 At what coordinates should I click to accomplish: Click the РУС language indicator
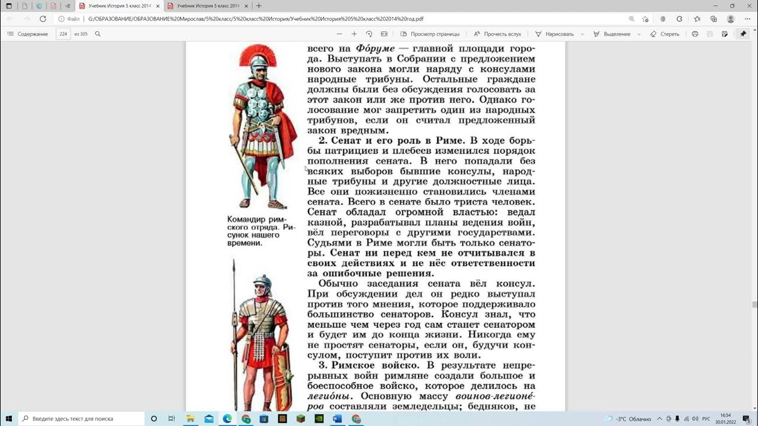tap(706, 418)
